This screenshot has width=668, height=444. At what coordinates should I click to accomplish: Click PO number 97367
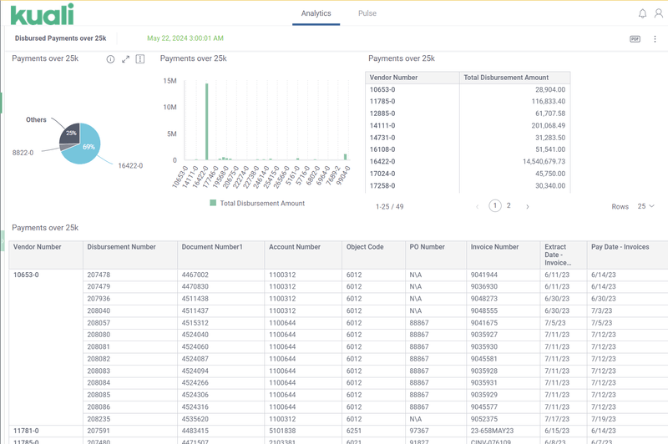coord(419,431)
